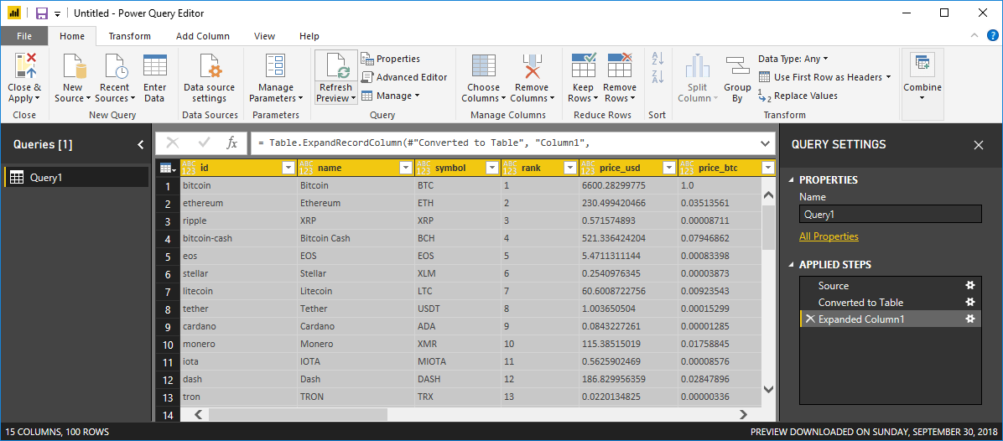Click horizontal scrollbar right arrow

pos(743,414)
